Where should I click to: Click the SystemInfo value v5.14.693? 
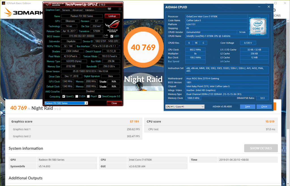(x=44, y=166)
